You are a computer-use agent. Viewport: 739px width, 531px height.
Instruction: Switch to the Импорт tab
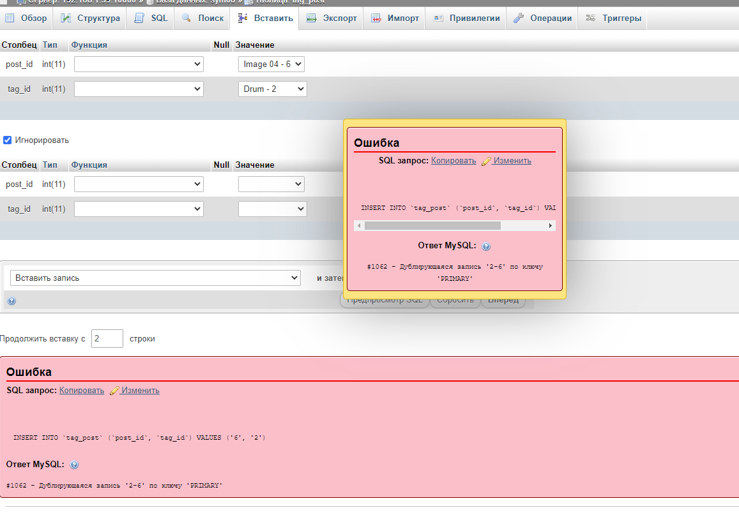tap(395, 19)
